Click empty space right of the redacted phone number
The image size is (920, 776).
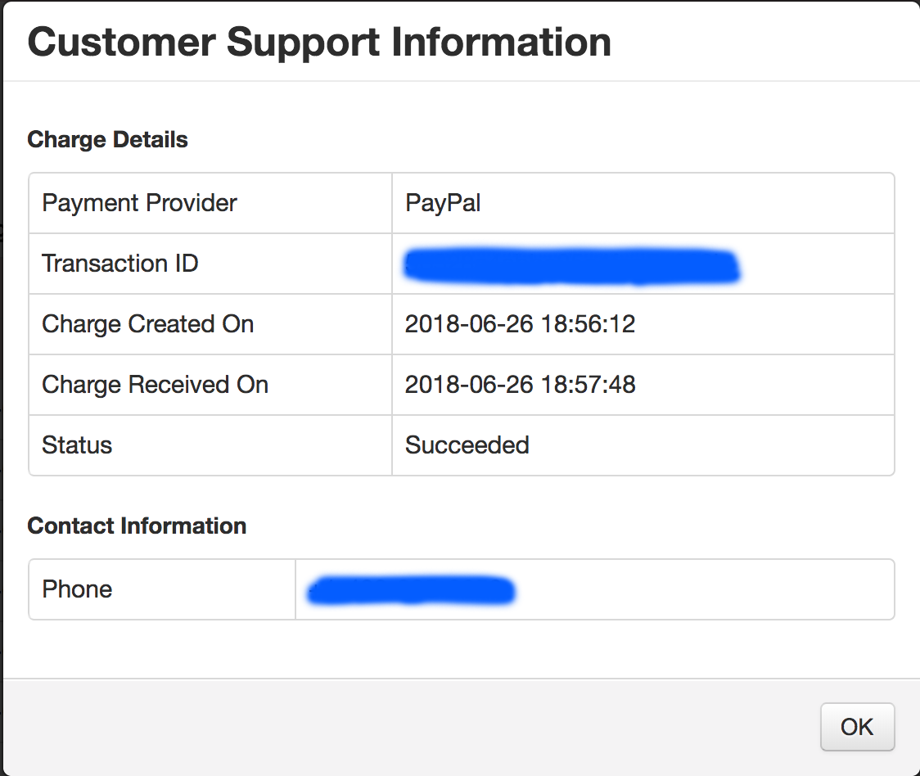click(704, 589)
